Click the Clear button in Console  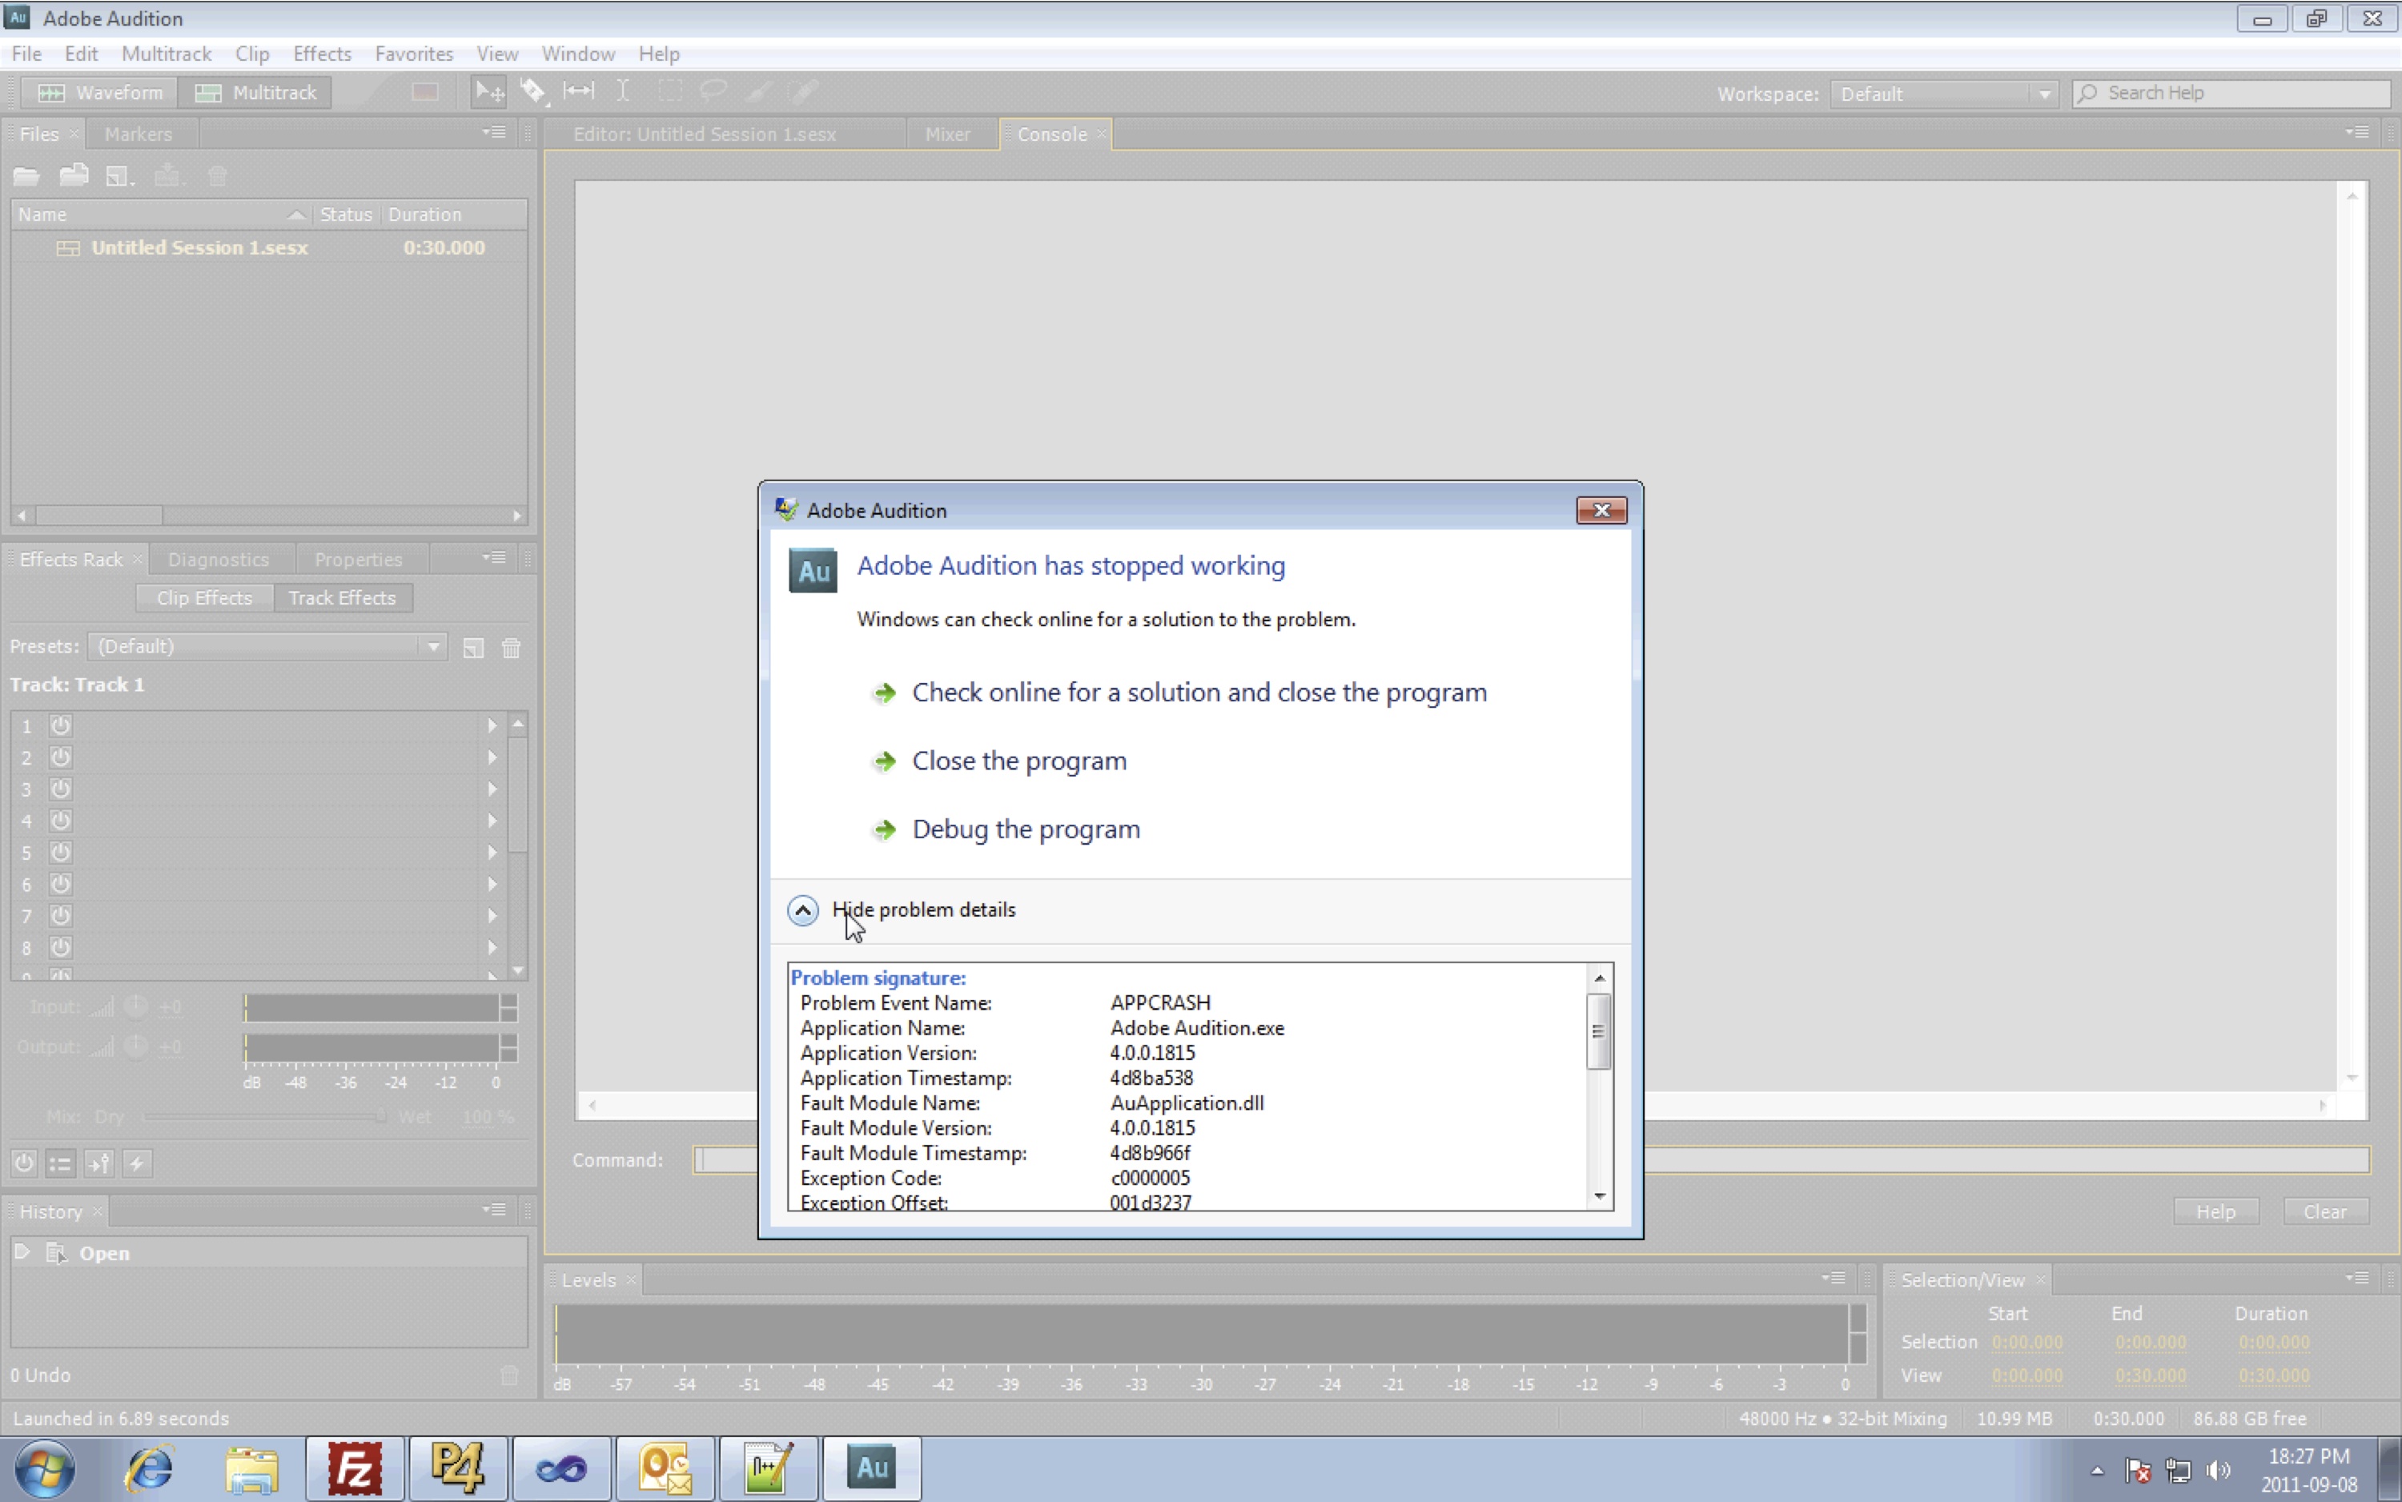point(2324,1211)
